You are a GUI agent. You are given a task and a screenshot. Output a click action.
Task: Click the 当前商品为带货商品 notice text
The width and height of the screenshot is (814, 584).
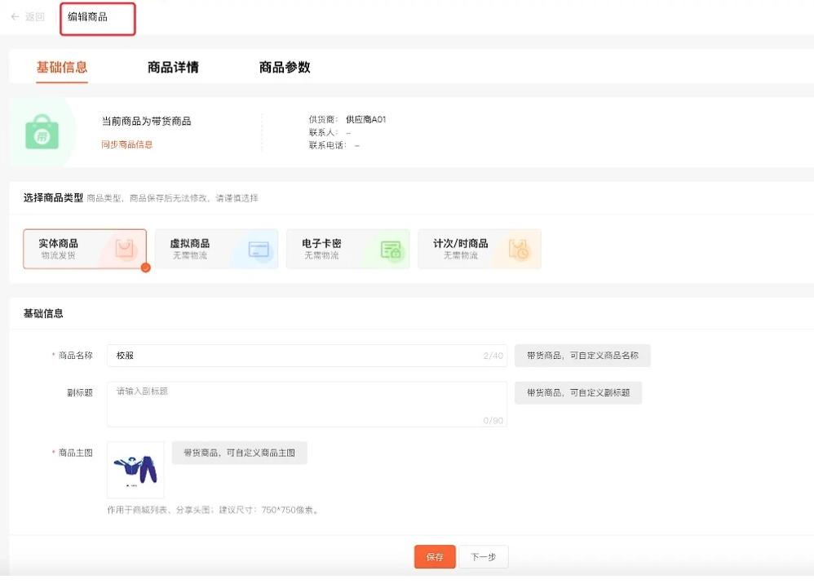146,121
